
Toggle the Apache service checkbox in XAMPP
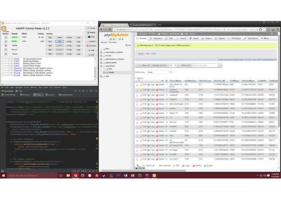point(6,37)
